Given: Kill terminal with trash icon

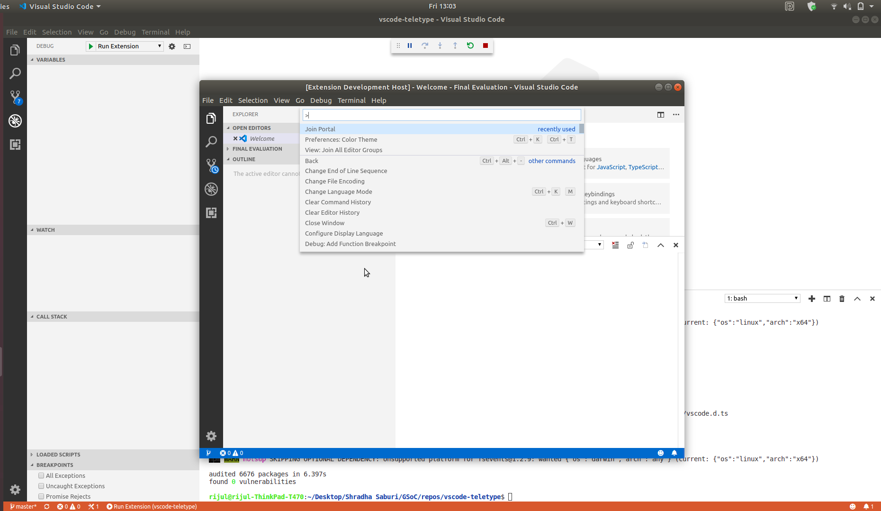Looking at the screenshot, I should [x=842, y=299].
